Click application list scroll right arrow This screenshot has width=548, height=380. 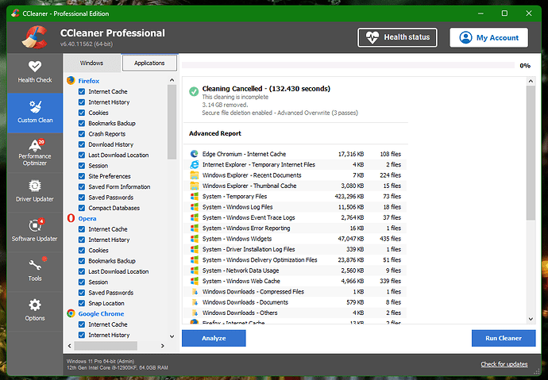163,346
